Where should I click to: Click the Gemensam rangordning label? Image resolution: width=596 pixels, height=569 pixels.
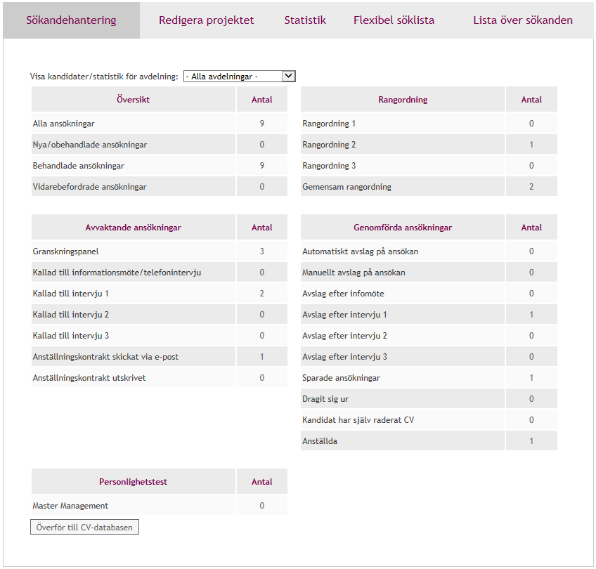coord(346,187)
